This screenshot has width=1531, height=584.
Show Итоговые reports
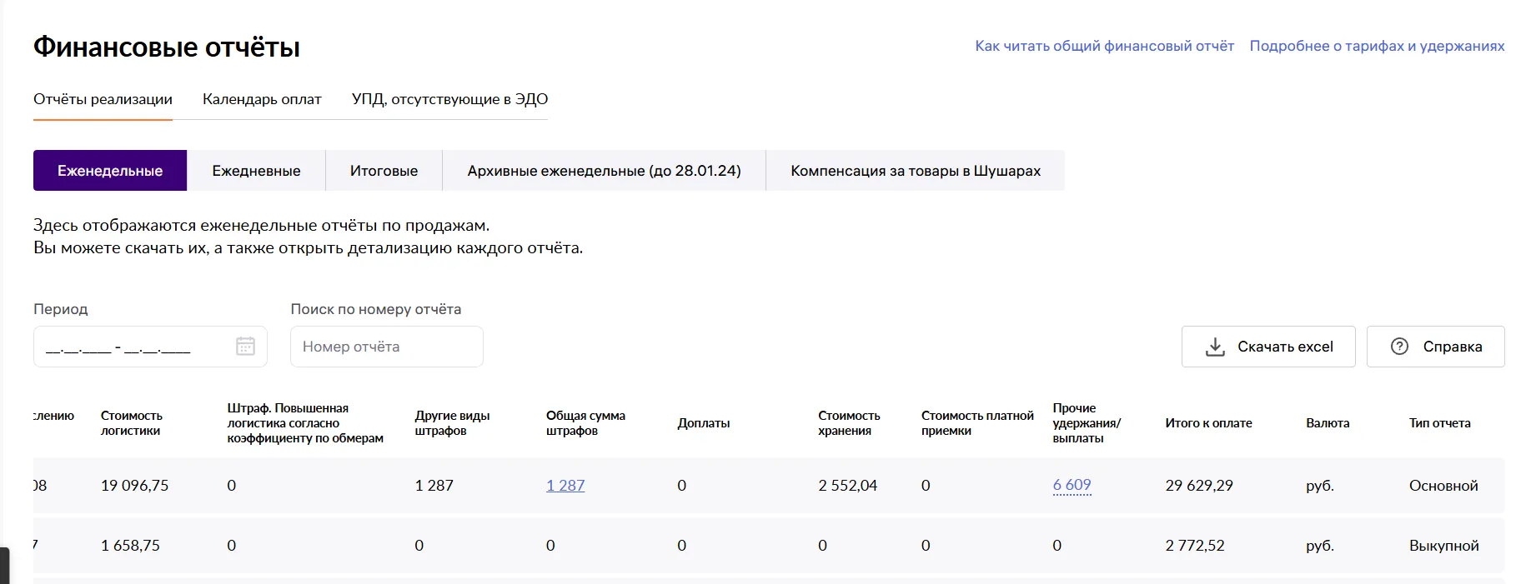(x=384, y=171)
